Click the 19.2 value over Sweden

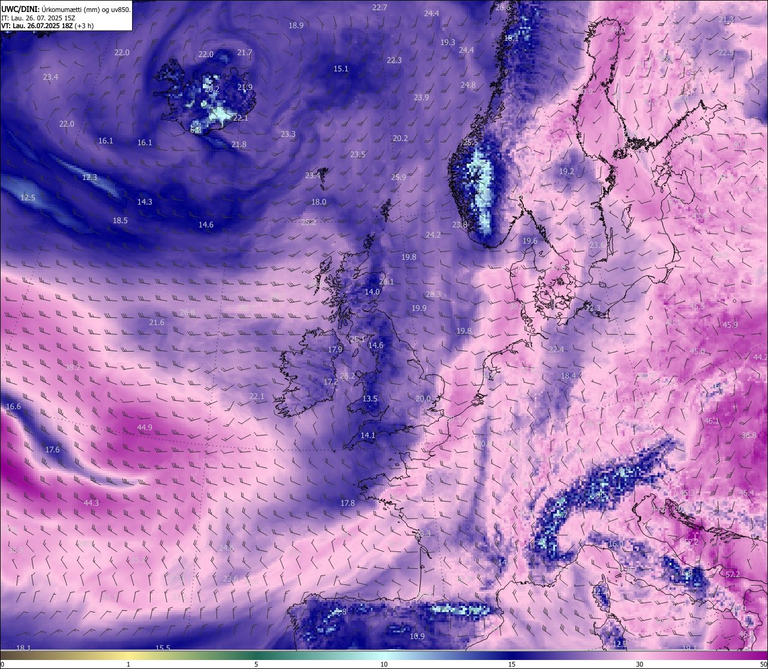(566, 171)
